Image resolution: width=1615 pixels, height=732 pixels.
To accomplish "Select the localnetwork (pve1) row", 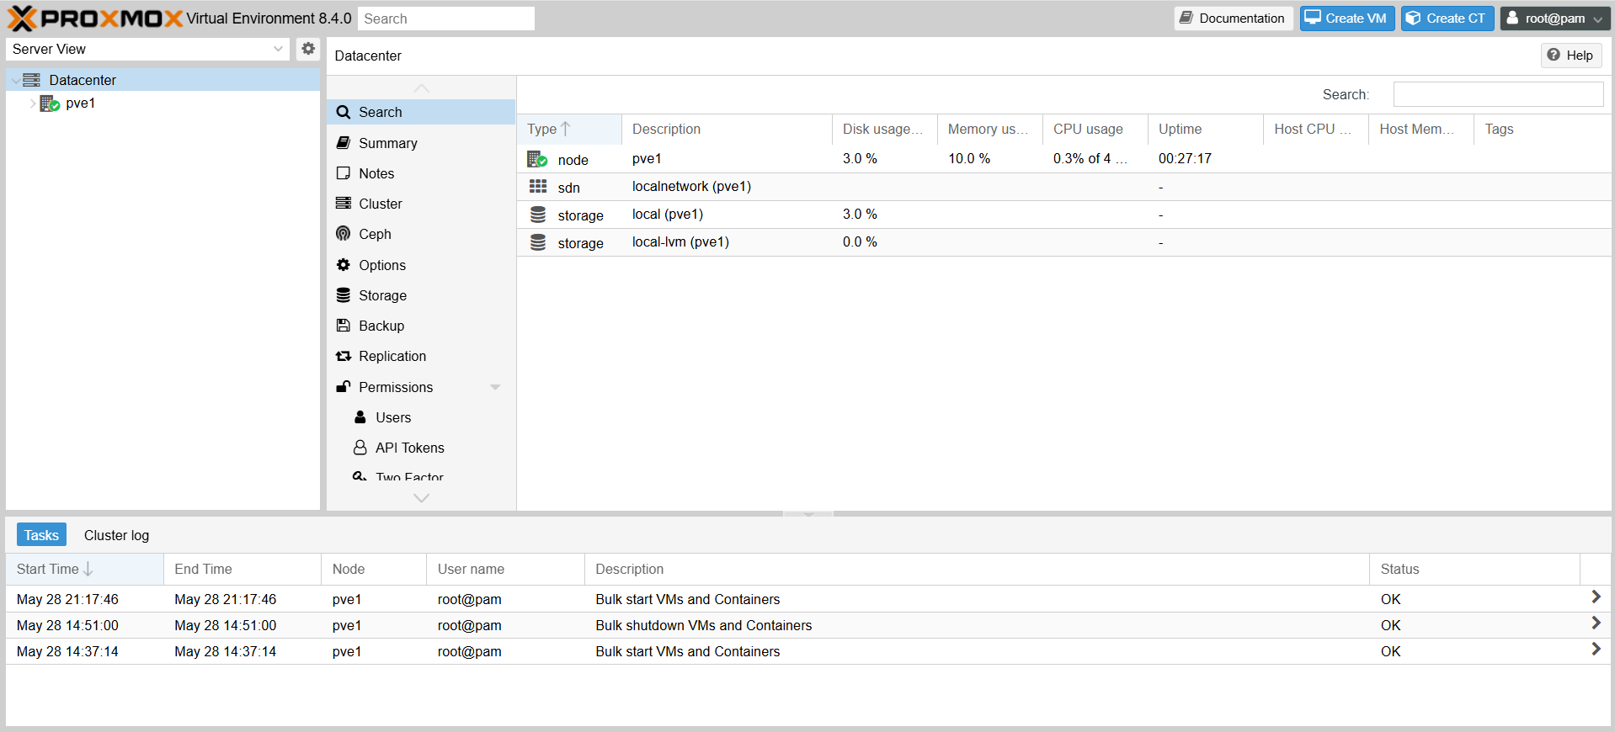I will coord(1064,187).
